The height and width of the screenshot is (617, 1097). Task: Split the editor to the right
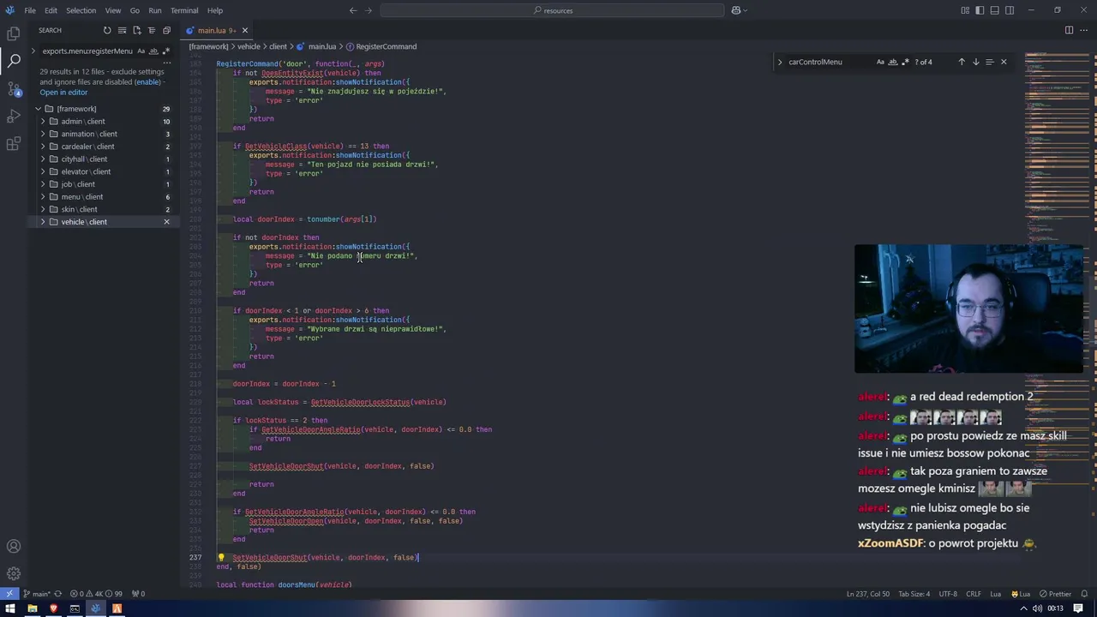(1069, 30)
